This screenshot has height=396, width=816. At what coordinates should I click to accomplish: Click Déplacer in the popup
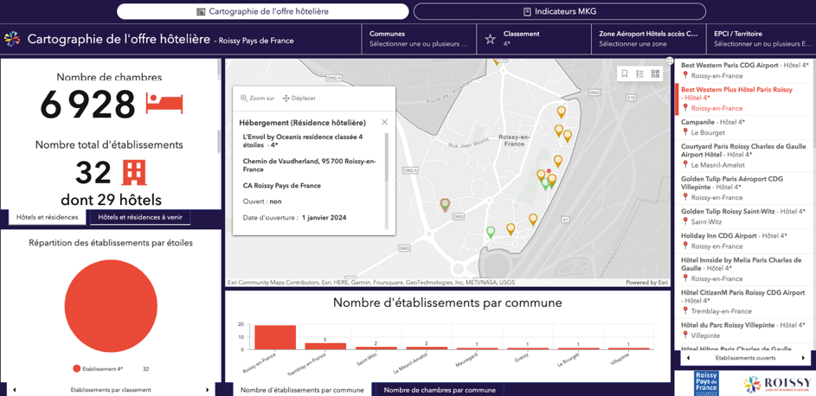tap(299, 99)
